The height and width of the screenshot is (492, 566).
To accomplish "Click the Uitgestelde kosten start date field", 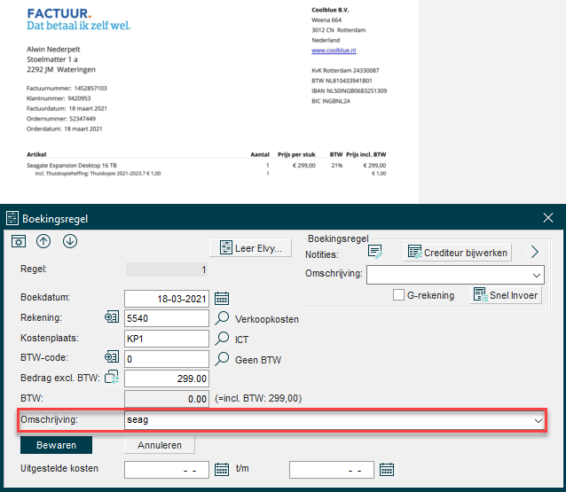I will point(167,470).
